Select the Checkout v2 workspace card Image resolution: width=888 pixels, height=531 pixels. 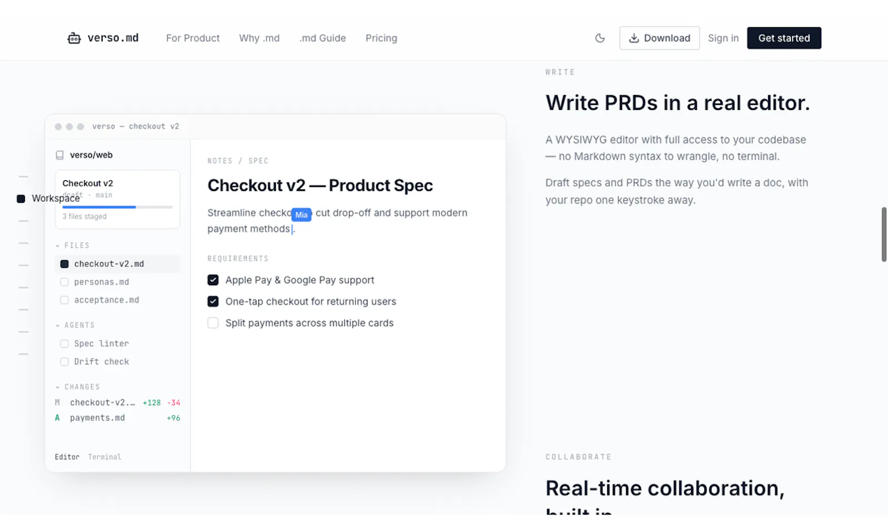click(118, 199)
